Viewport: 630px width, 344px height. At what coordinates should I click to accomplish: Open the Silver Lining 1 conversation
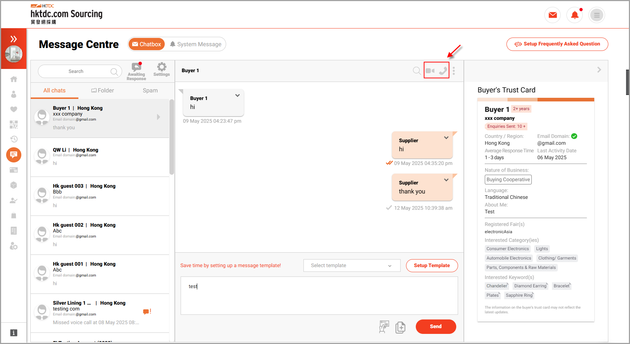(x=100, y=313)
